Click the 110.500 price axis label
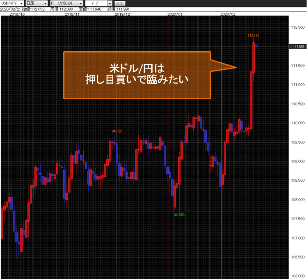Screen dimensions: 307x279 point(298,104)
